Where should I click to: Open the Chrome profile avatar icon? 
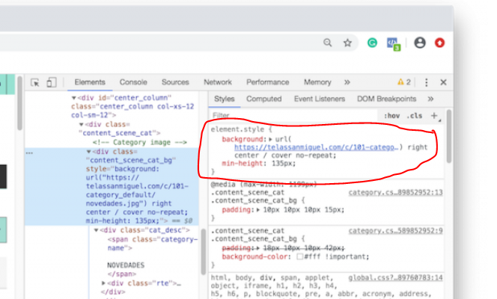tap(420, 43)
